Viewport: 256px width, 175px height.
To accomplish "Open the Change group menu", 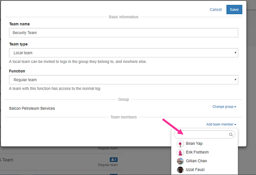I will 224,107.
